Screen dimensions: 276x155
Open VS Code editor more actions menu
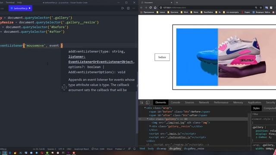tap(134, 8)
